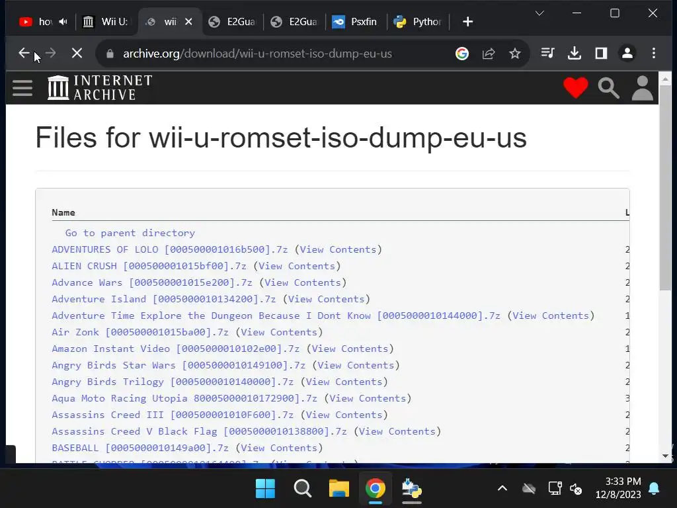
Task: Download Advance Wars 7z file
Action: pyautogui.click(x=152, y=282)
